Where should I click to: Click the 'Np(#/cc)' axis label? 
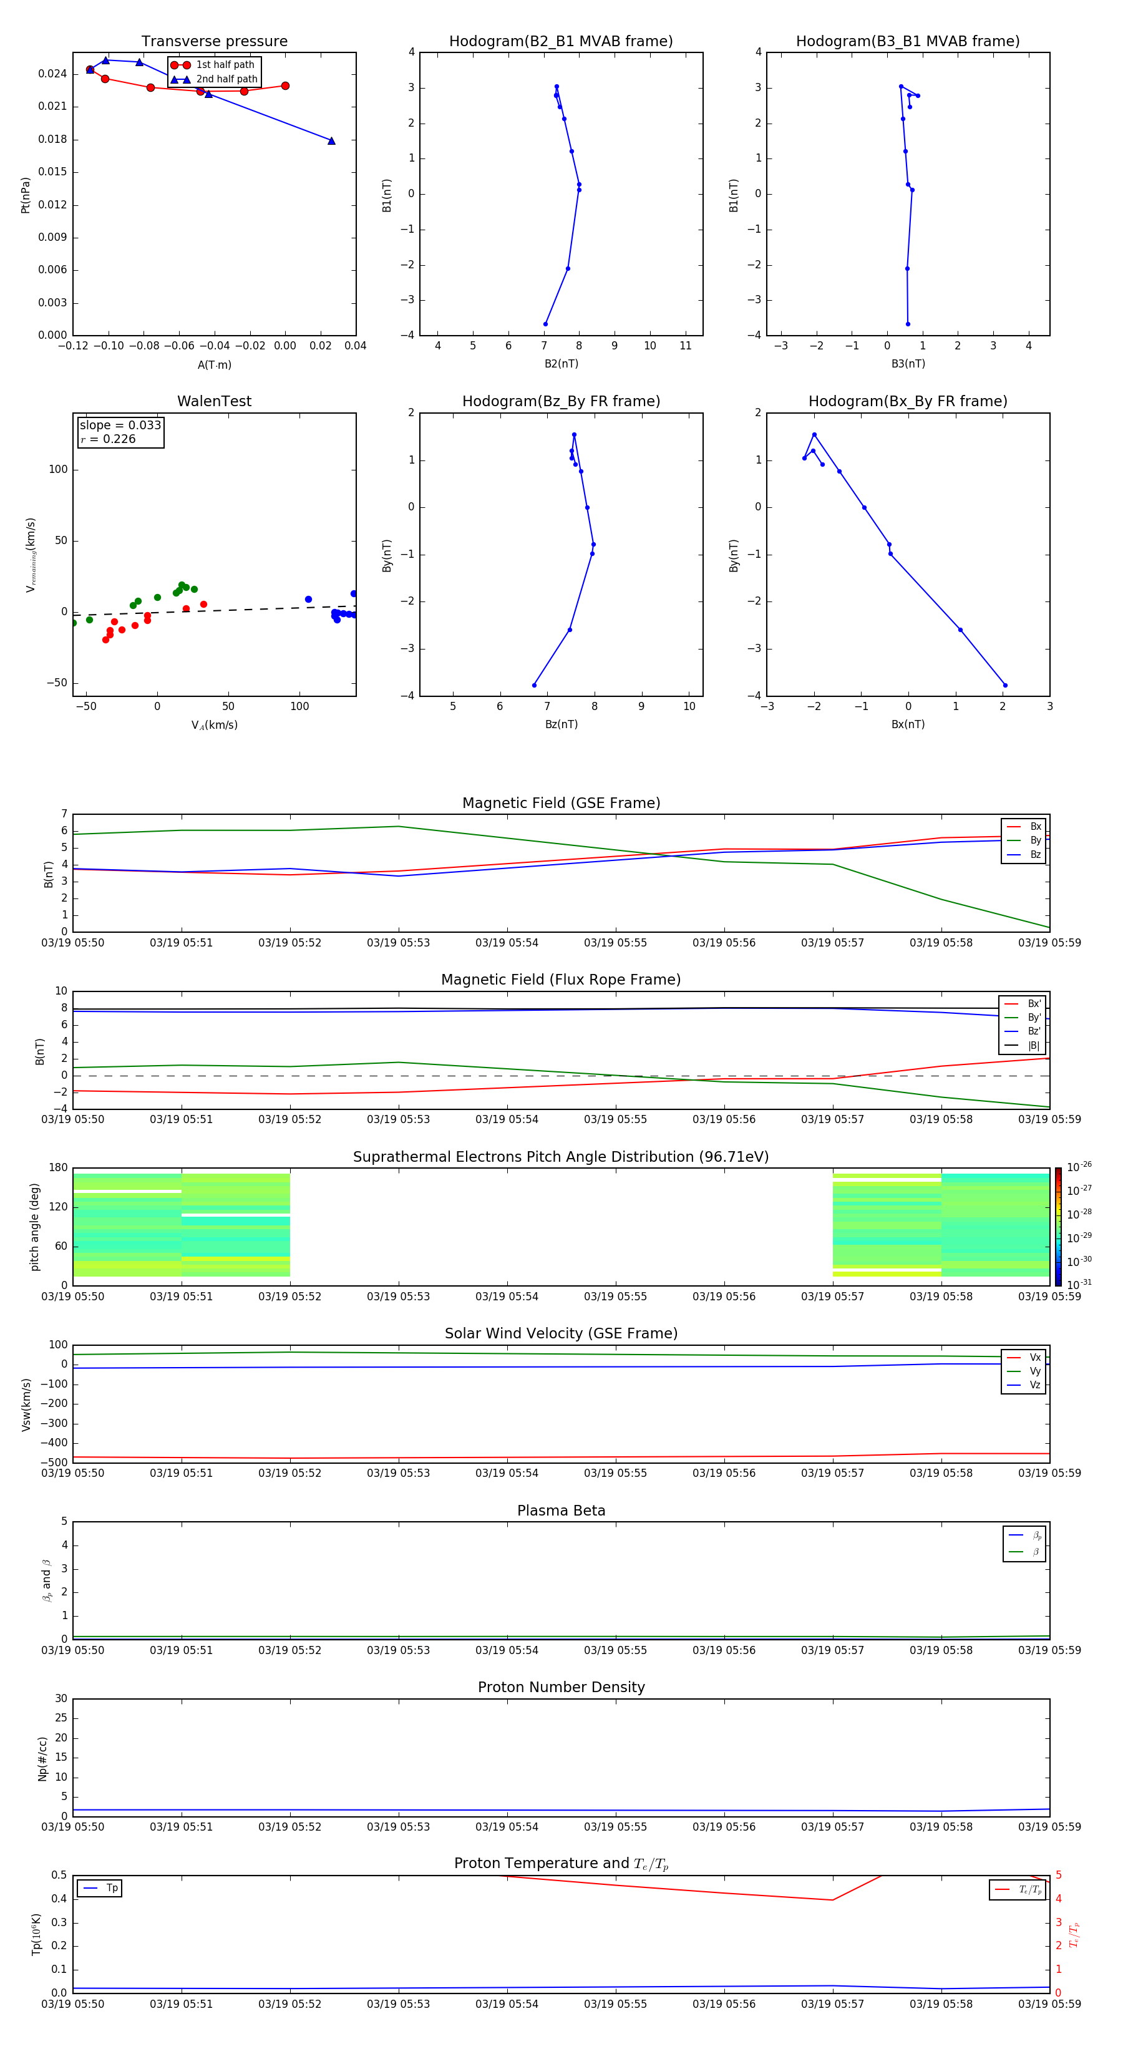pyautogui.click(x=42, y=1758)
